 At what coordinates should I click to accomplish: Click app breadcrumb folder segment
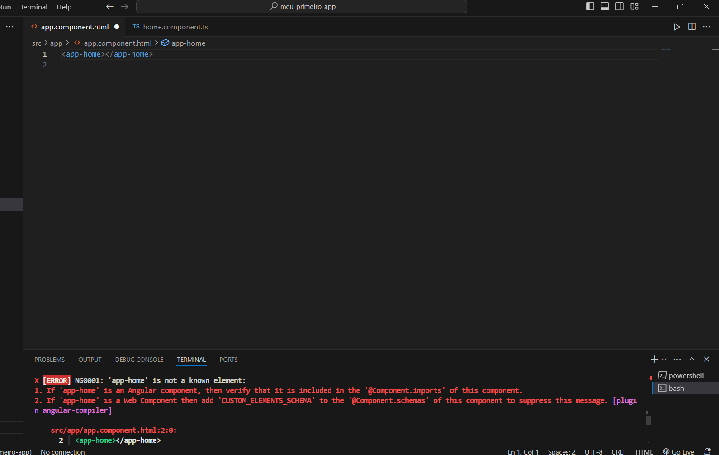click(x=56, y=43)
